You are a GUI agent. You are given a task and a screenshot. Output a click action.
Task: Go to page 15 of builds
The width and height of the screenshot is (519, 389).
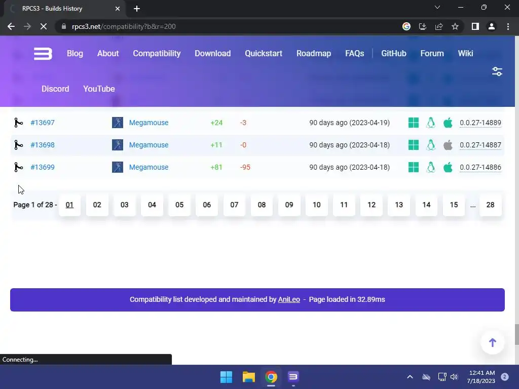(454, 205)
